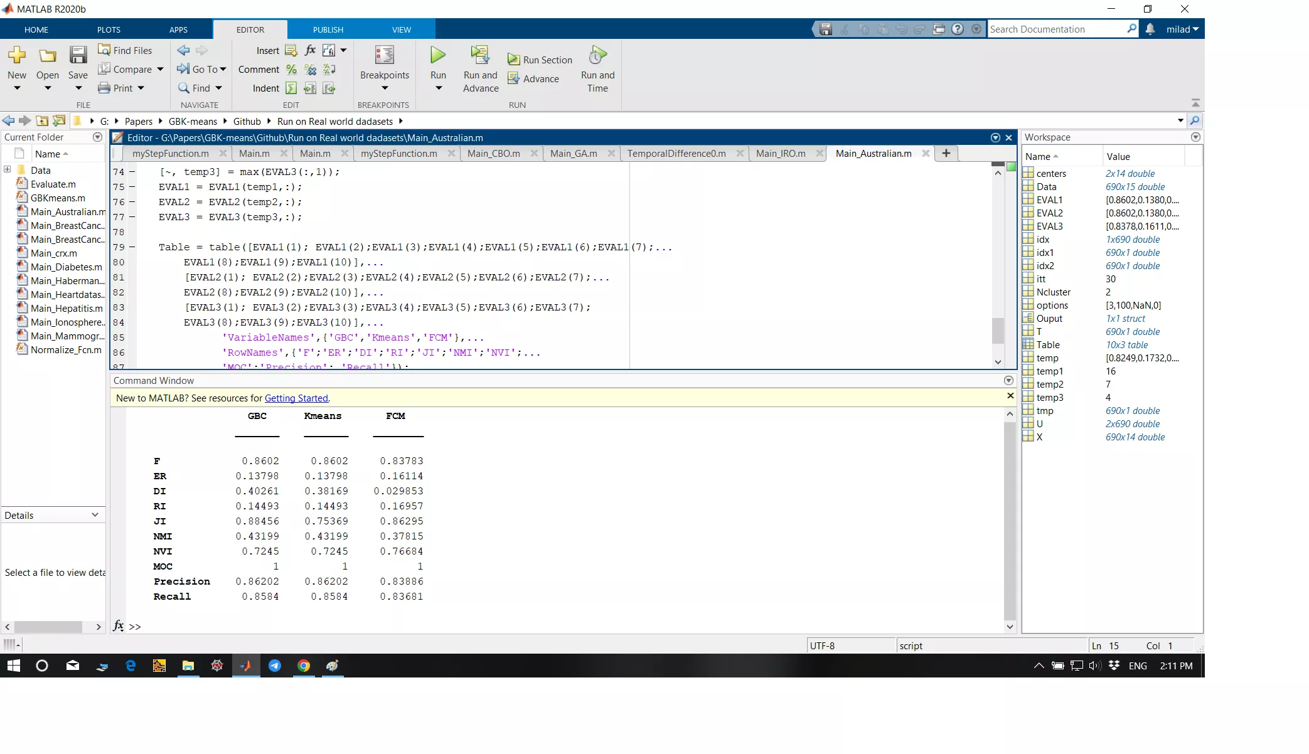Click the Uncomment icon
The width and height of the screenshot is (1309, 754).
pyautogui.click(x=310, y=69)
